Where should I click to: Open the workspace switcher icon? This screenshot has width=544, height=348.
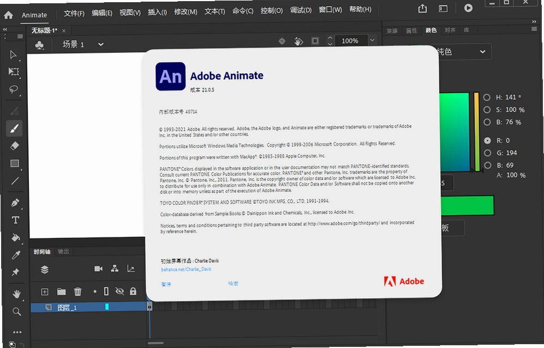[x=443, y=8]
